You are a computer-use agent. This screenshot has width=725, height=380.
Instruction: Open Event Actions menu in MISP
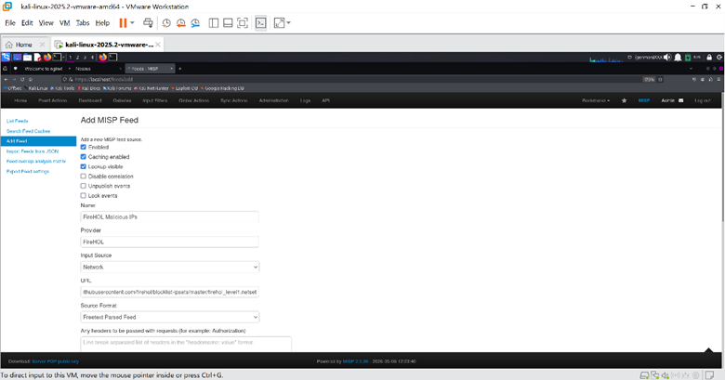[x=53, y=100]
